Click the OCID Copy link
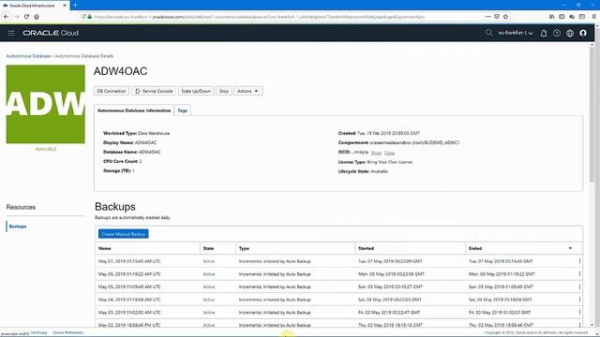Viewport: 600px width, 337px height. pos(390,153)
